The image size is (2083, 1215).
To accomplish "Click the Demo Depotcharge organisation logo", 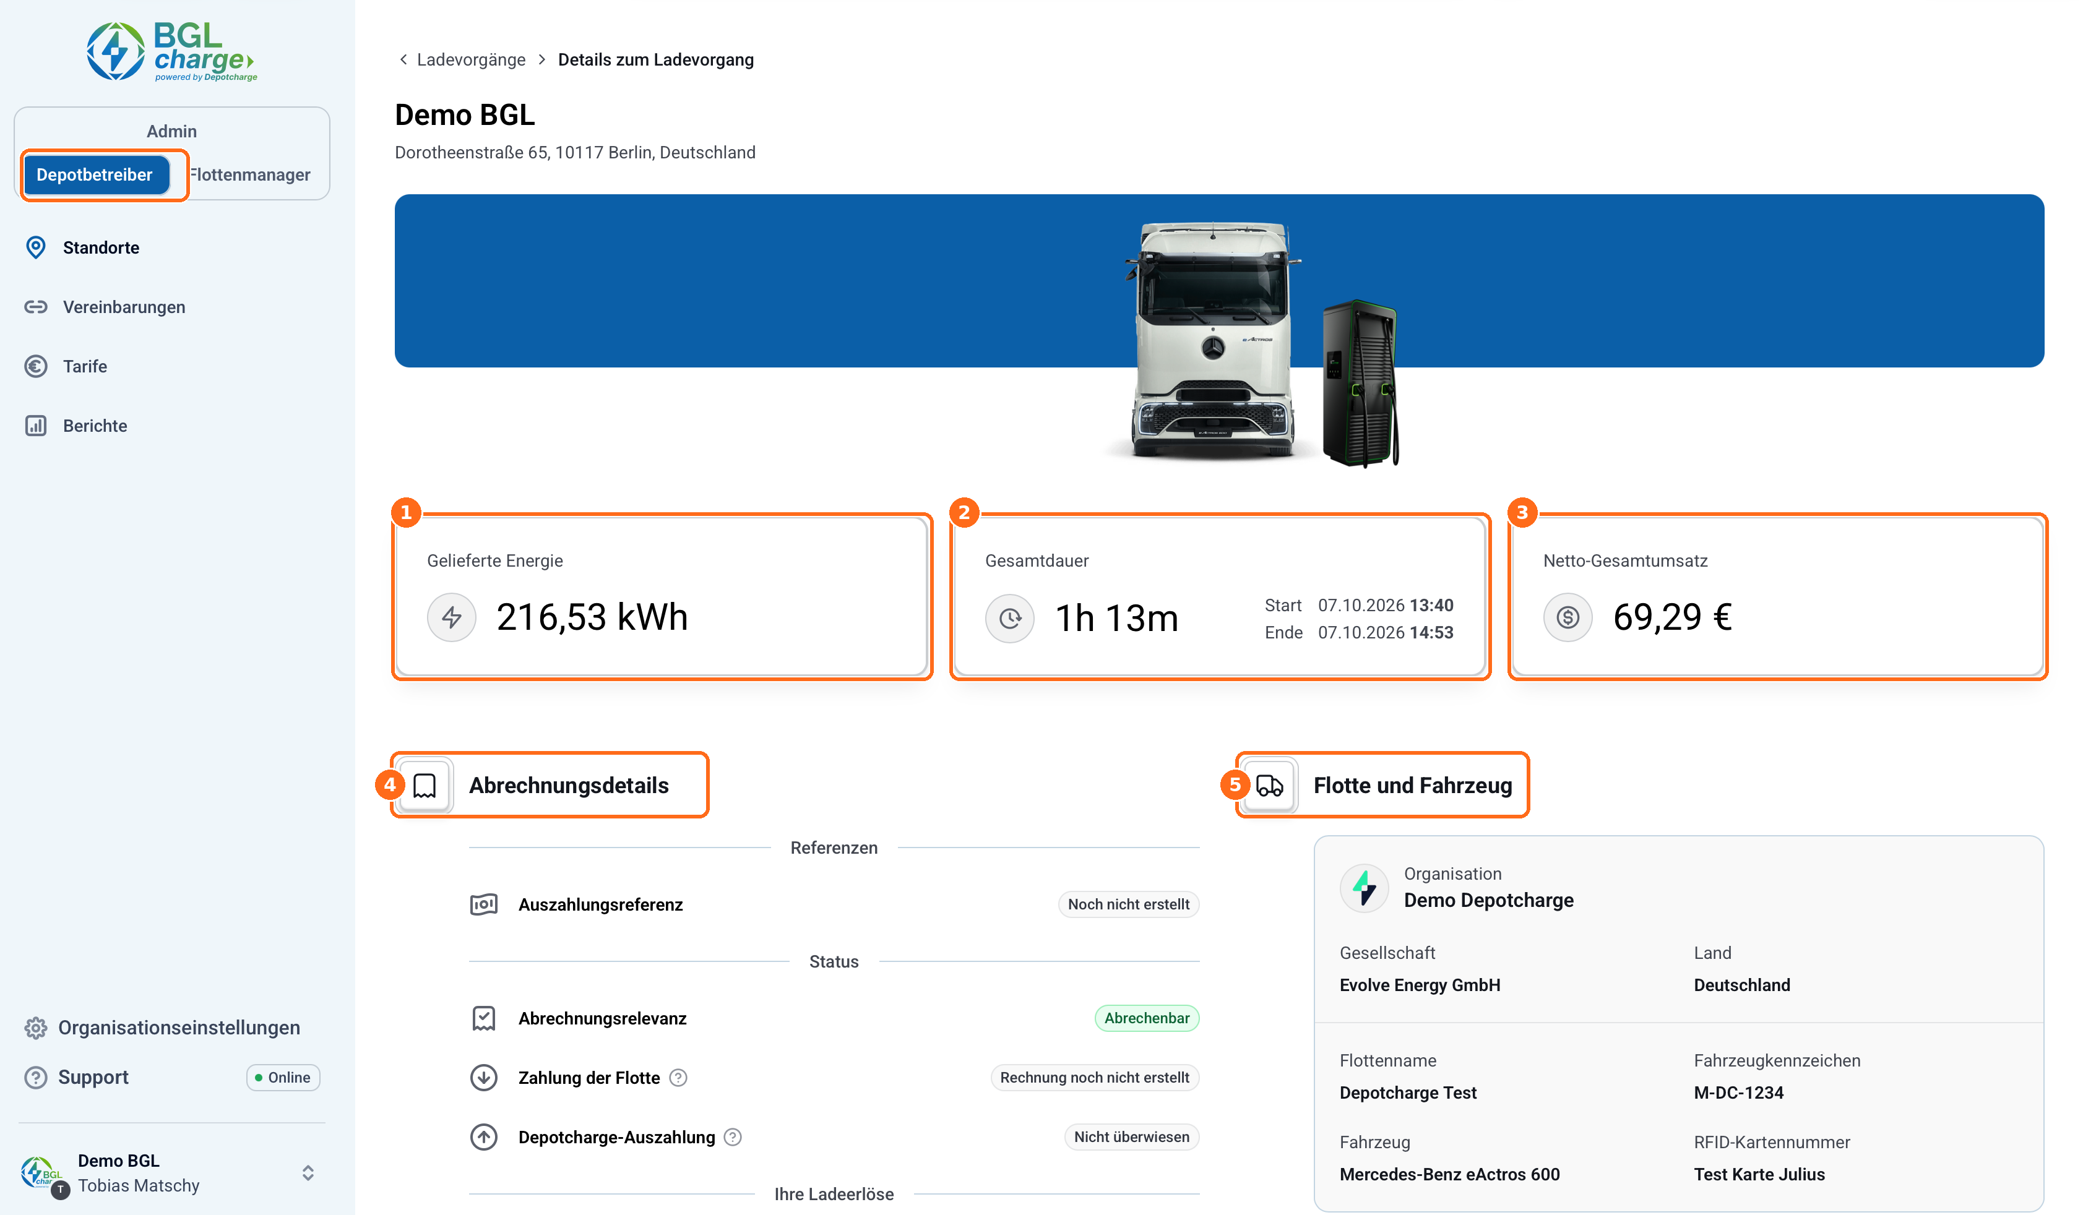I will click(1364, 888).
